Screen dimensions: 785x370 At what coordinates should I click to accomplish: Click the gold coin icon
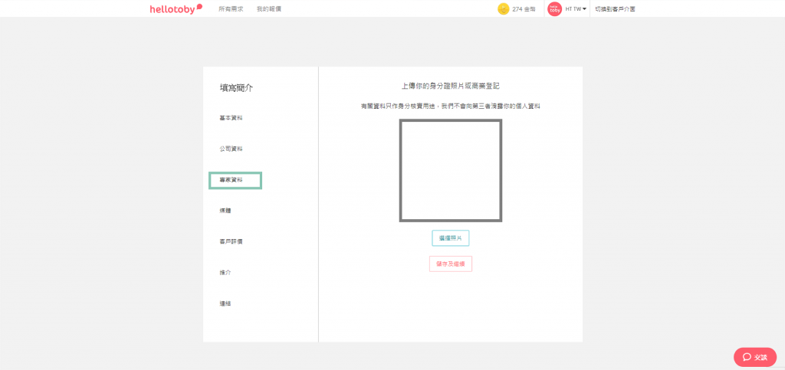tap(503, 9)
